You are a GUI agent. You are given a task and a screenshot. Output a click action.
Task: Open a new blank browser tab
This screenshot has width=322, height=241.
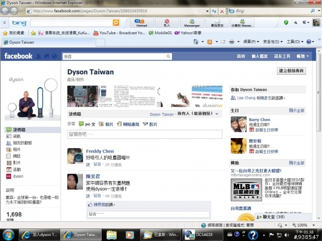pyautogui.click(x=100, y=43)
